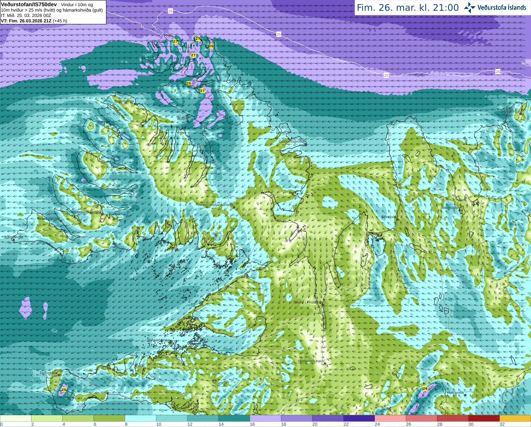Click the Steingrímsfjarðarheiði station point
The image size is (531, 427).
coord(234,207)
